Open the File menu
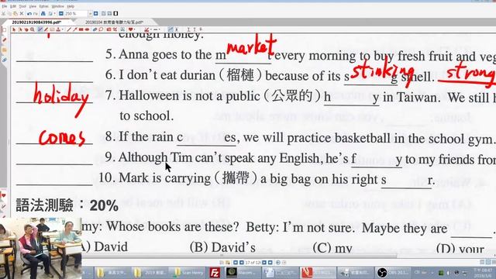 point(5,6)
